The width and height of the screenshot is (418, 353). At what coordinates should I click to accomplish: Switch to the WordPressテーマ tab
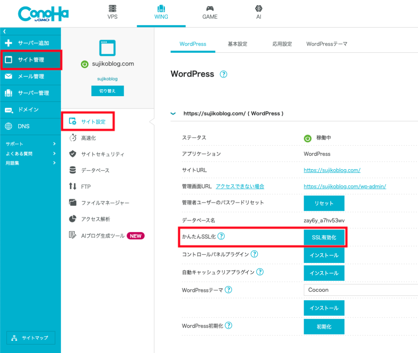pyautogui.click(x=327, y=44)
